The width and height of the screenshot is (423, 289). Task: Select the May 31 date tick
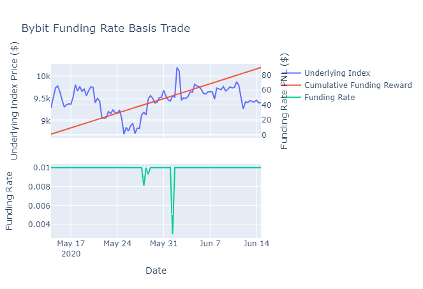point(163,244)
